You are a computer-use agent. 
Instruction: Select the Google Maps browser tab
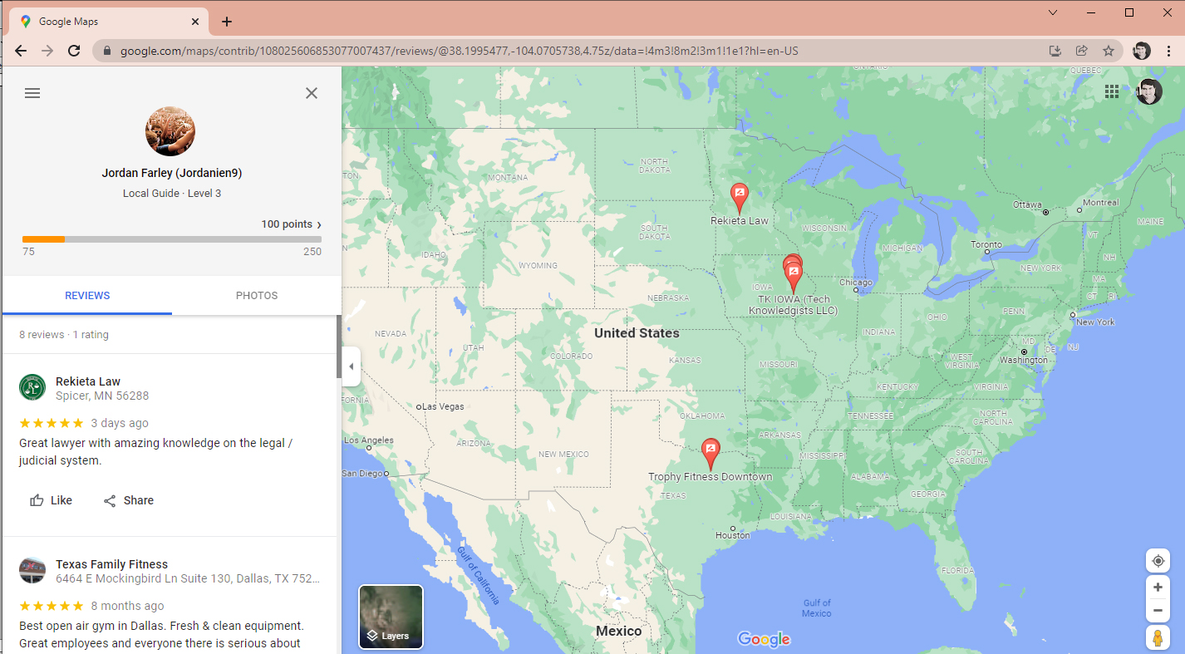click(108, 22)
